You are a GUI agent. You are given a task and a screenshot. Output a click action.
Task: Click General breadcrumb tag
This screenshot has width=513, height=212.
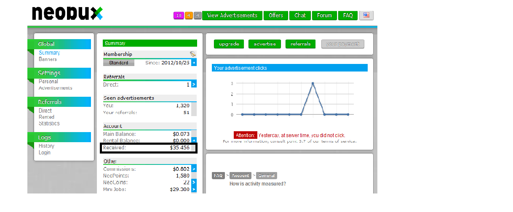(x=267, y=175)
